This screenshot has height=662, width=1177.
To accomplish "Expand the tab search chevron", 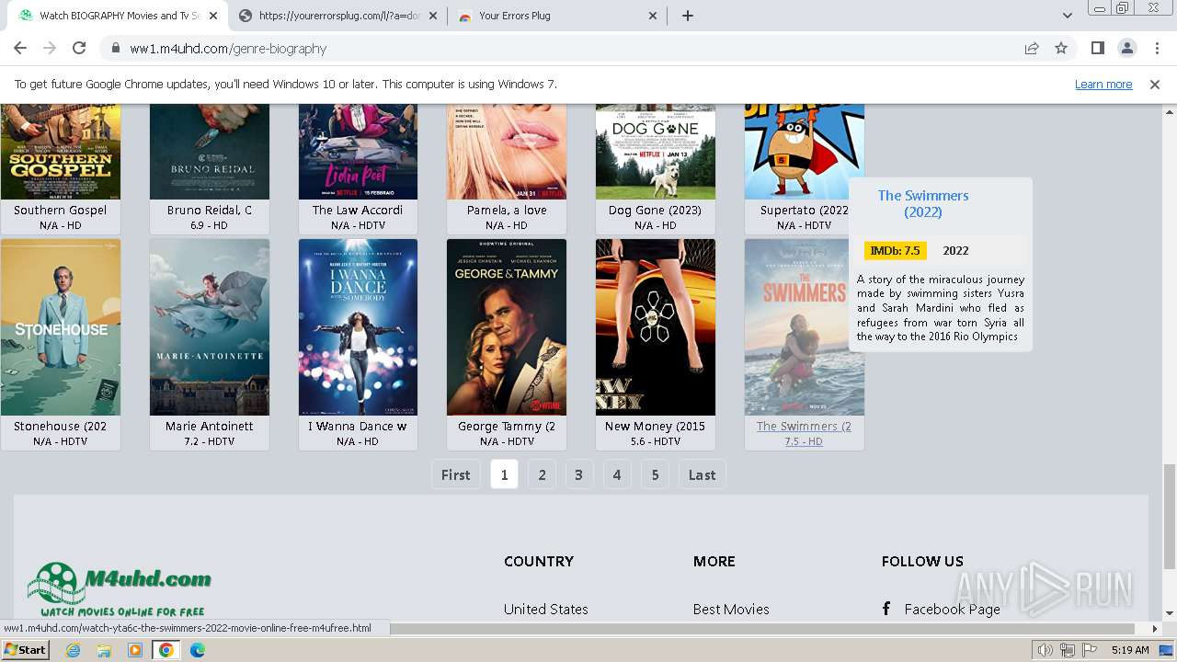I will [1067, 16].
